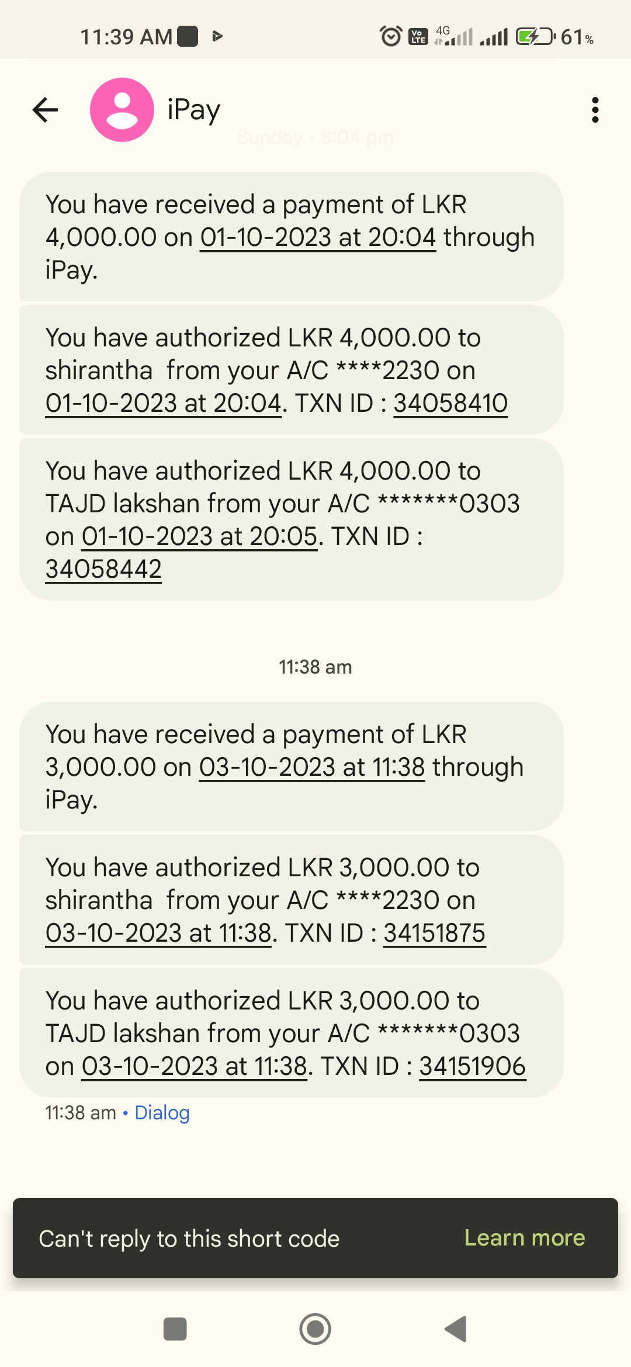Tap the VoLTE indicator icon

(418, 37)
